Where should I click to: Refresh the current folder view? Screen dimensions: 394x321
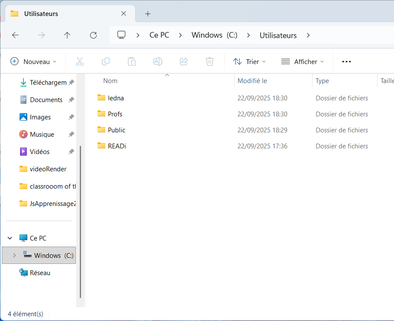click(93, 35)
